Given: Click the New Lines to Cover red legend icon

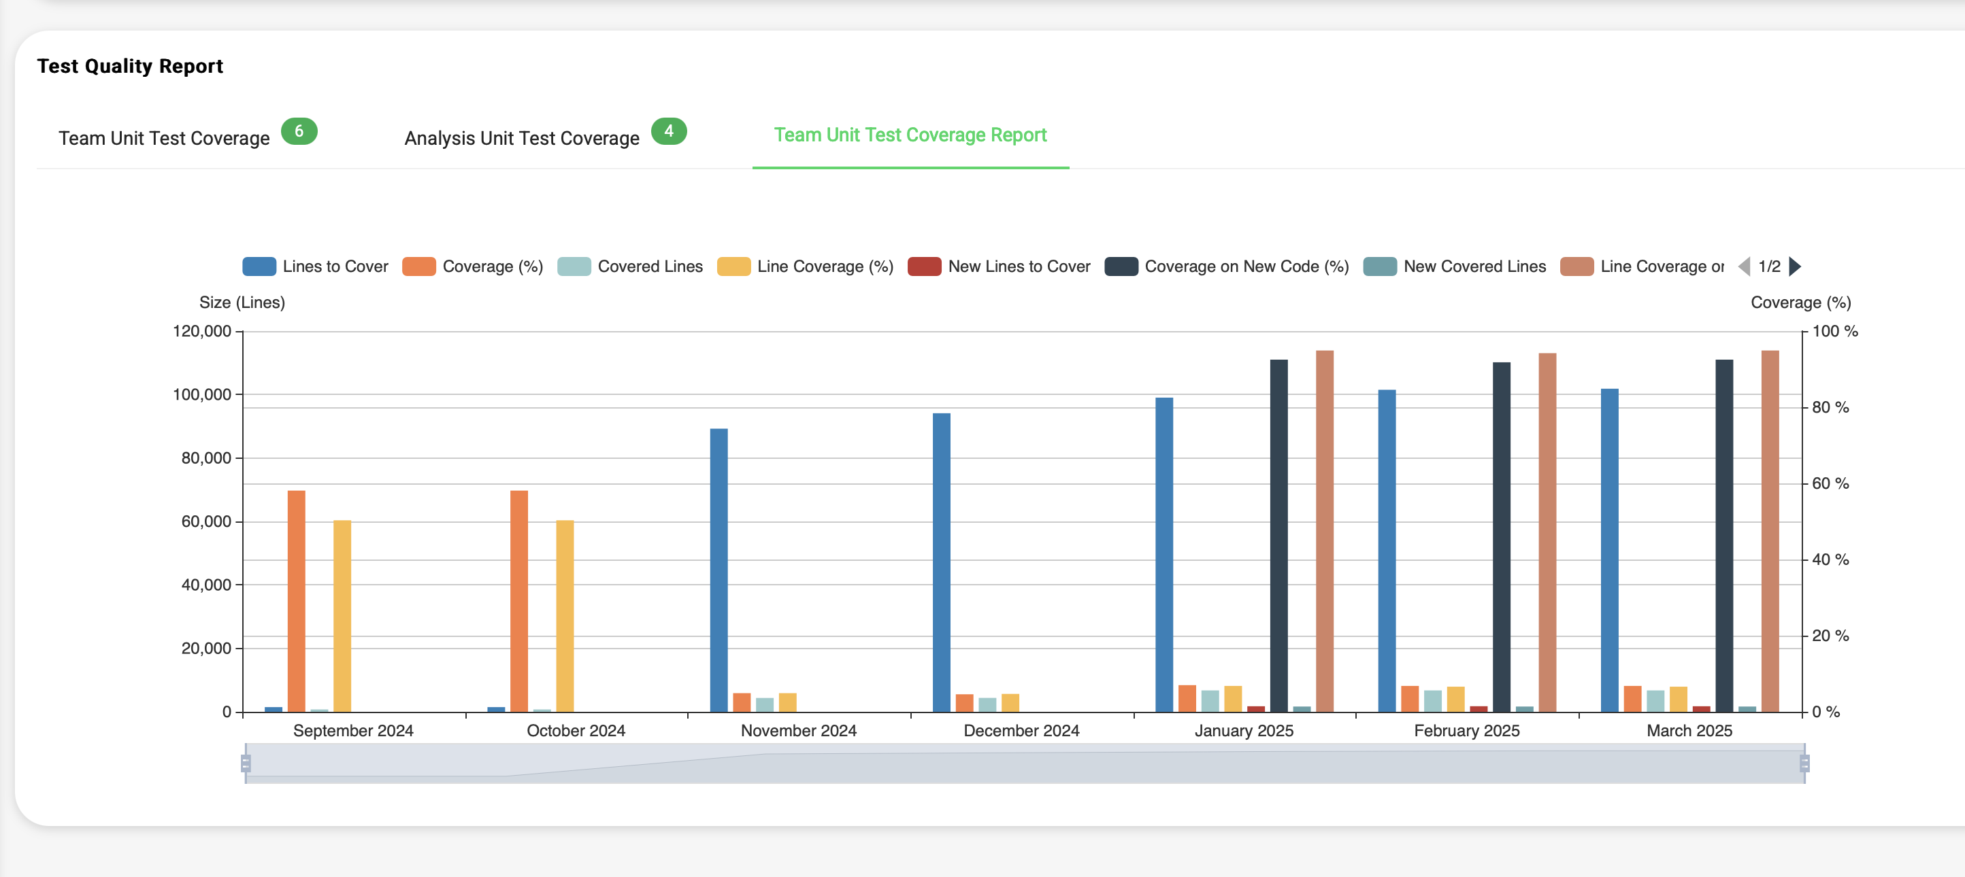Looking at the screenshot, I should click(924, 266).
